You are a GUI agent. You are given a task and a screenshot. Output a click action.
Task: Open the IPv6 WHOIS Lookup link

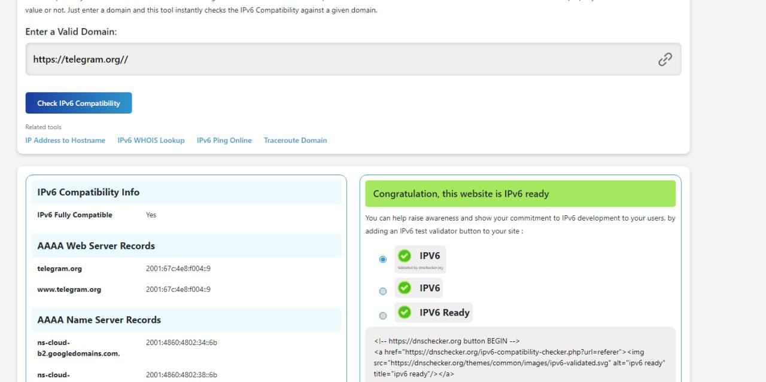pyautogui.click(x=151, y=140)
